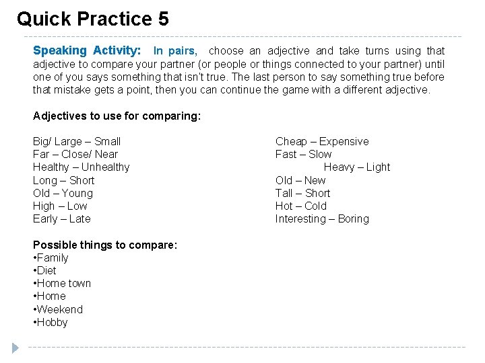Viewport: 485px width, 363px height.
Task: Click the "Adjectives to use for comparing:" heading
Action: 117,116
